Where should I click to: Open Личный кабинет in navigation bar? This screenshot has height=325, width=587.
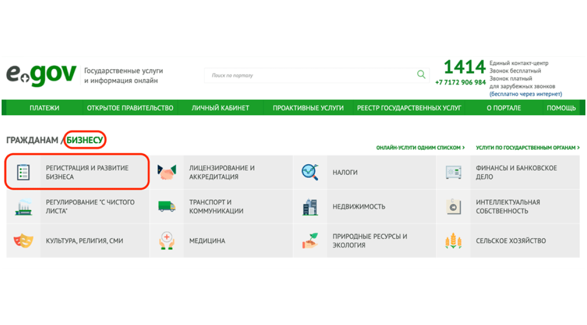(220, 108)
